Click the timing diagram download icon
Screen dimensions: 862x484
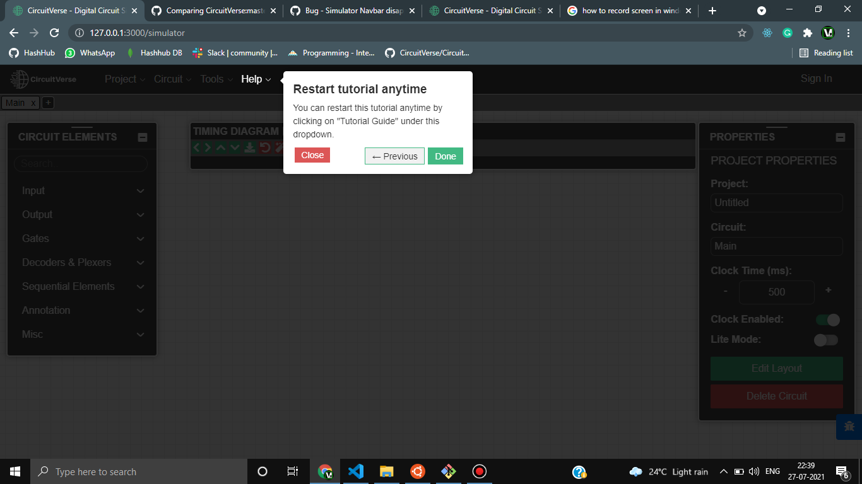pyautogui.click(x=250, y=147)
